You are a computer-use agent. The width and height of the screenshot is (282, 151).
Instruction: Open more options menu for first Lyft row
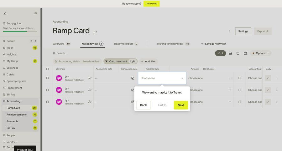coord(276,78)
